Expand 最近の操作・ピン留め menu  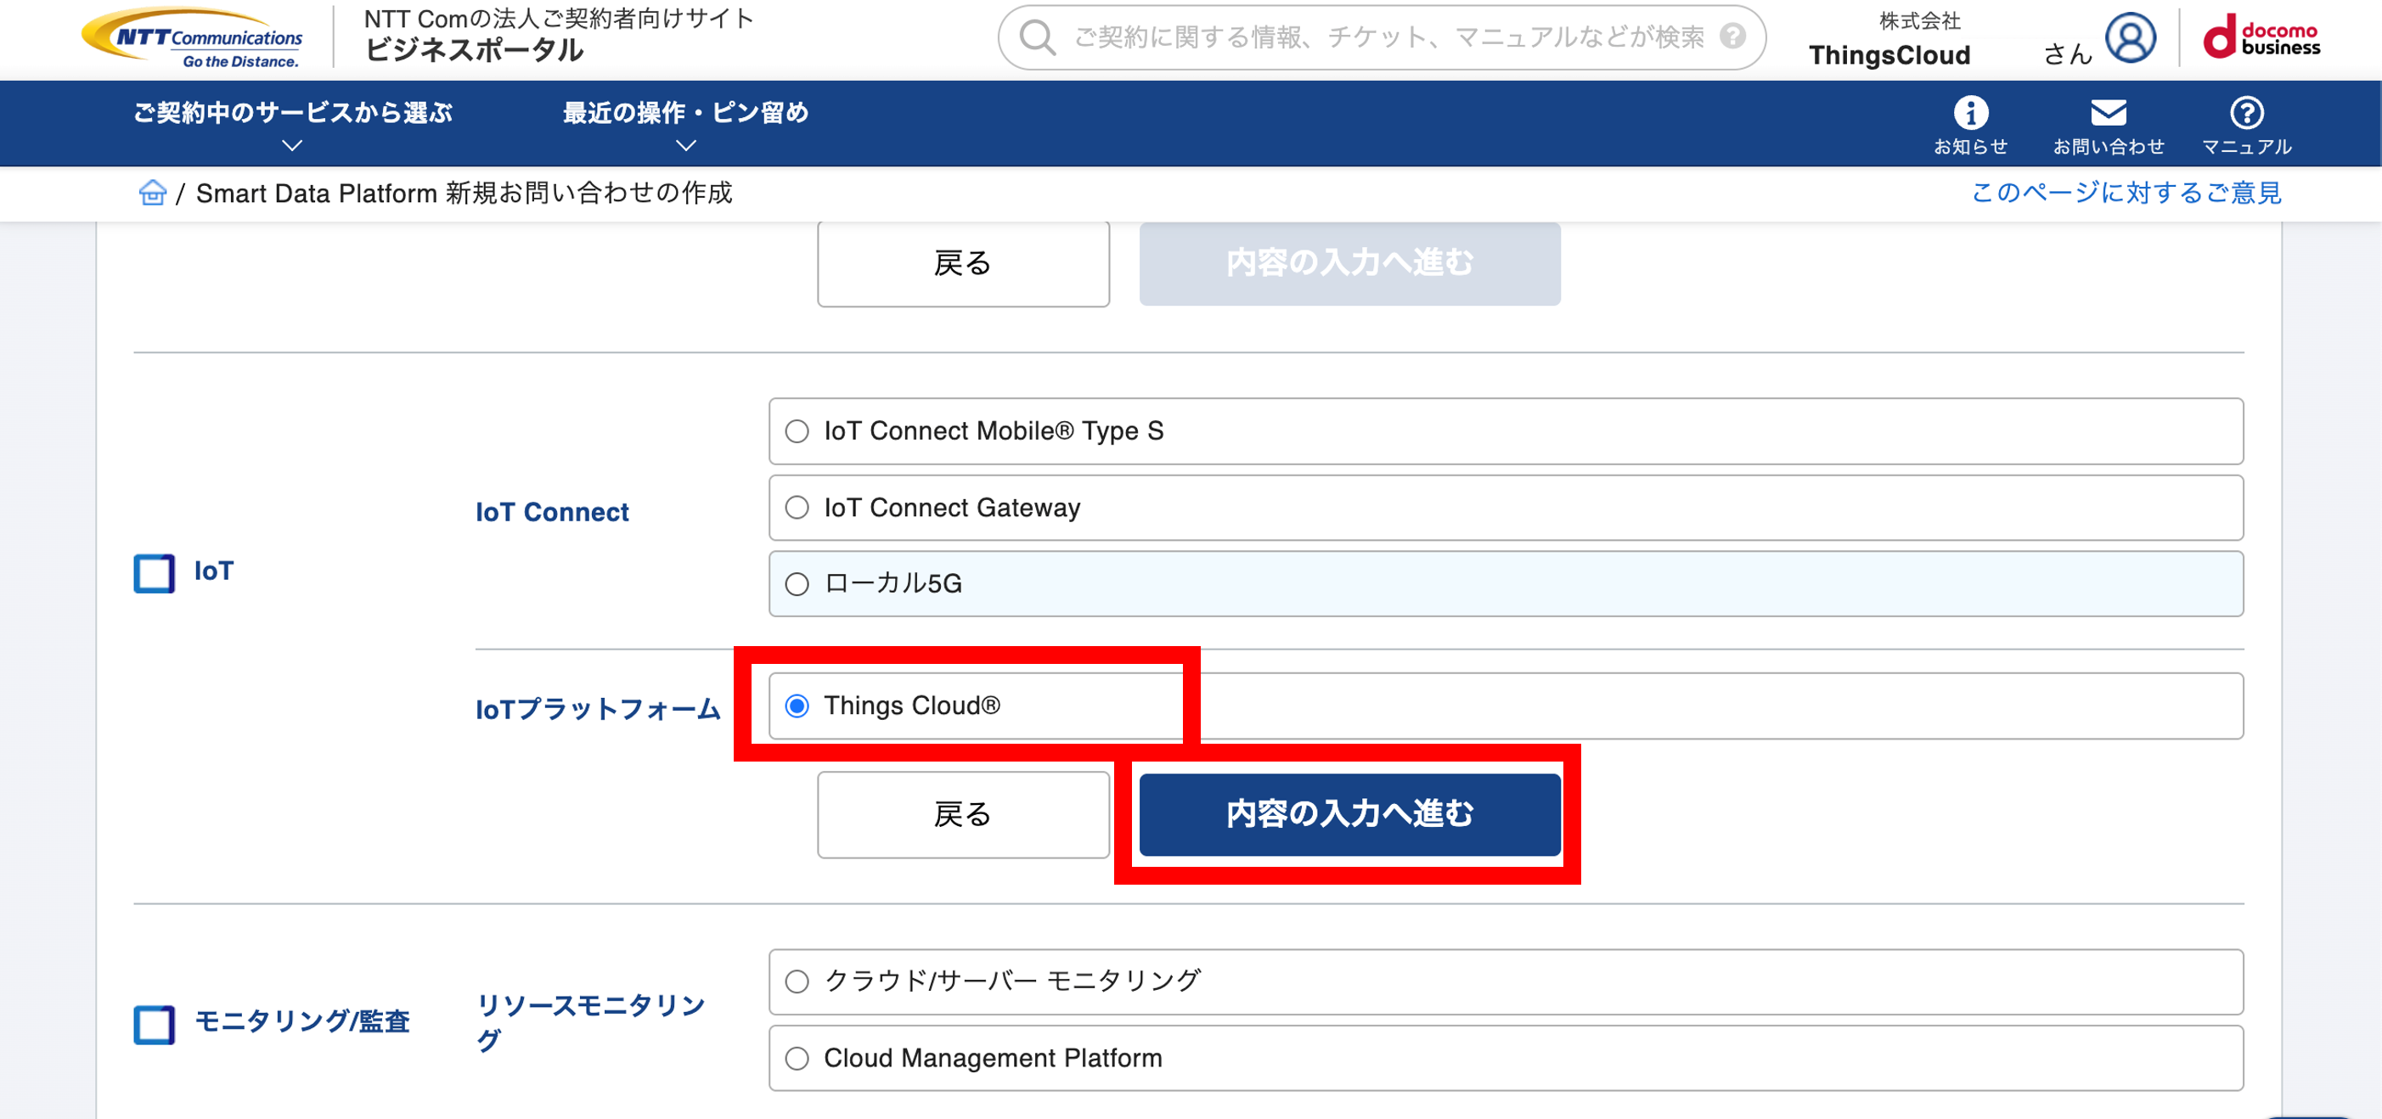[x=685, y=124]
